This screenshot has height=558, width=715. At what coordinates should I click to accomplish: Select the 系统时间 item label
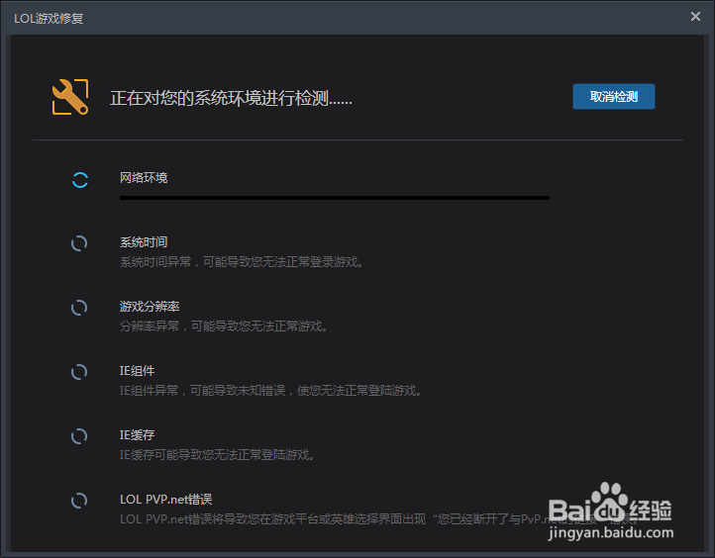pos(144,241)
